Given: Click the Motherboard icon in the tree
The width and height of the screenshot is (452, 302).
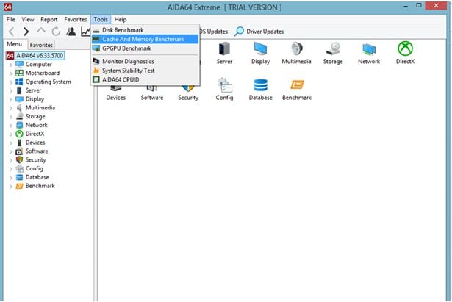Looking at the screenshot, I should click(19, 73).
